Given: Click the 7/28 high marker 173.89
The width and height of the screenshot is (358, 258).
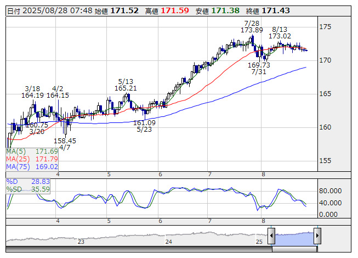Looking at the screenshot, I should click(252, 30).
